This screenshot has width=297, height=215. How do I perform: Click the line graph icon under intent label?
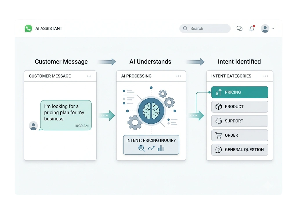(151, 148)
